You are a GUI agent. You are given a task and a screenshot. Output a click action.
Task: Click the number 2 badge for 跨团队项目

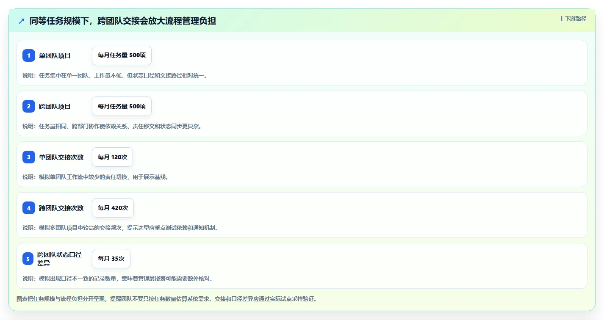click(29, 106)
